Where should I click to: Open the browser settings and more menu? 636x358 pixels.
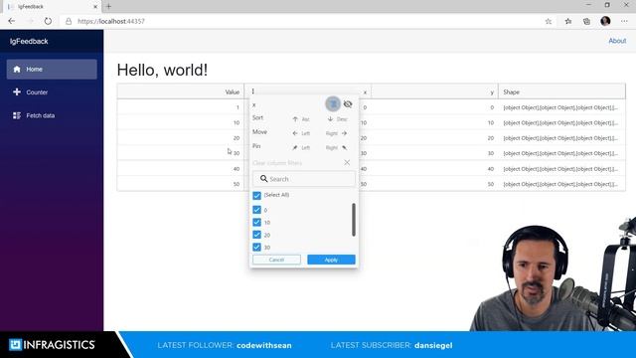pyautogui.click(x=624, y=21)
